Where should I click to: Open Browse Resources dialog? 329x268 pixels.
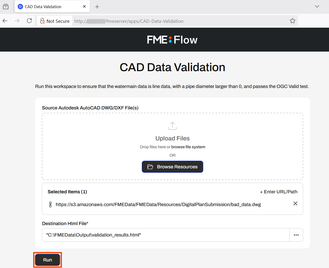coord(173,167)
